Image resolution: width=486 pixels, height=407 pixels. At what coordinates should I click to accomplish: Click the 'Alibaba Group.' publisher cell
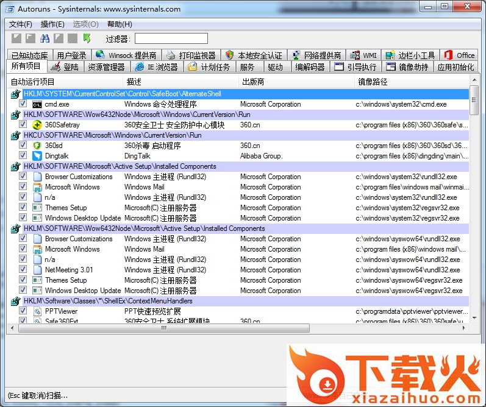click(x=261, y=156)
